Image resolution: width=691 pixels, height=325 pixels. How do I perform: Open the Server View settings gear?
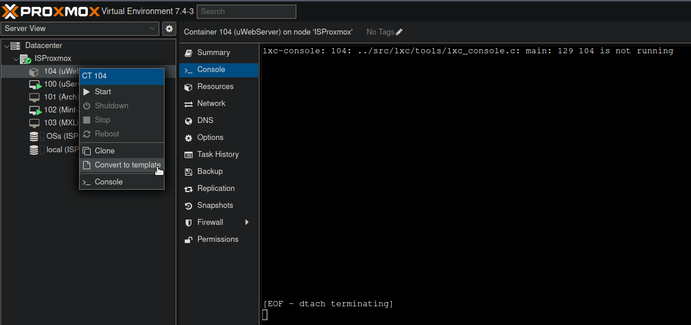pyautogui.click(x=169, y=29)
